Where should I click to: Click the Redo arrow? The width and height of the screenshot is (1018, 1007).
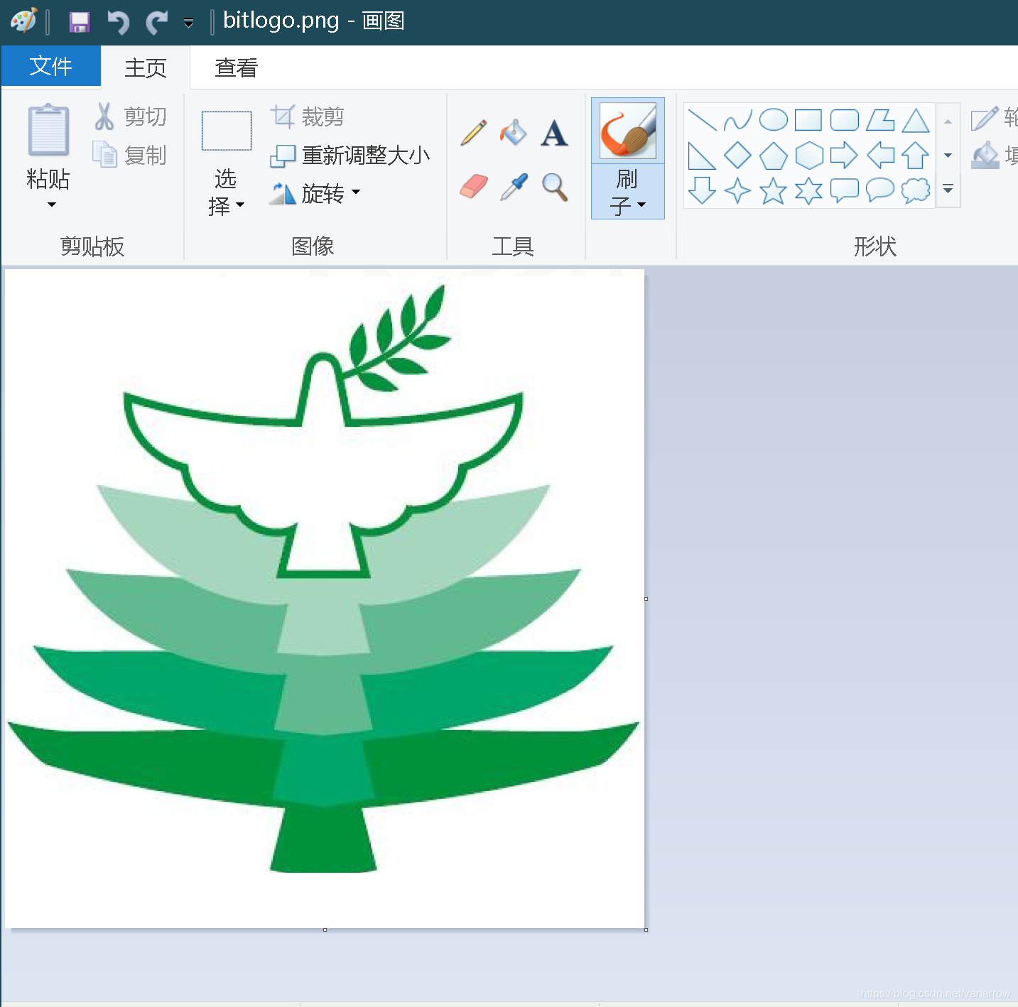156,21
